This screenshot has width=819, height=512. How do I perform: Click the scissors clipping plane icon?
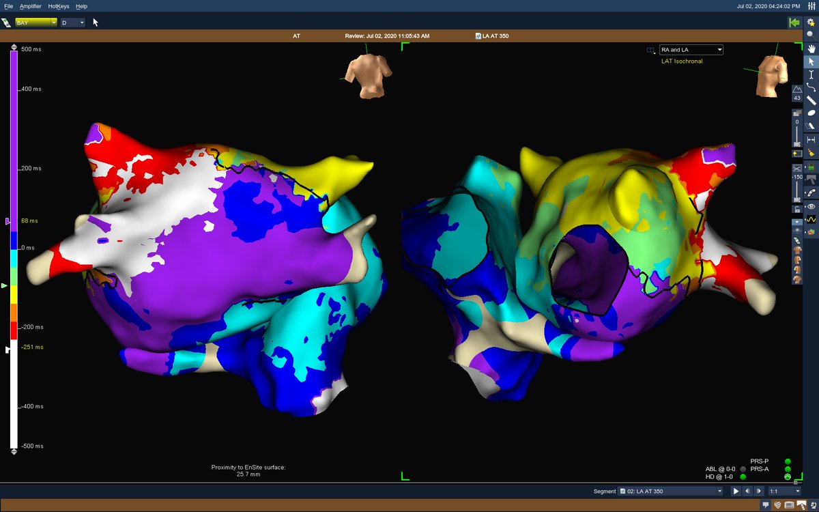coord(797,169)
